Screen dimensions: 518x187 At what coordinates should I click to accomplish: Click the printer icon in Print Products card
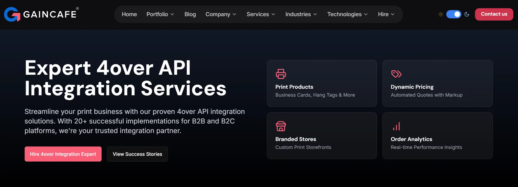281,74
